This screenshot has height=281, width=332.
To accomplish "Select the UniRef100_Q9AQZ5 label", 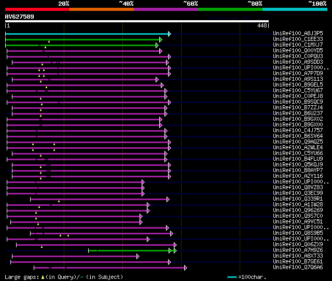I will [298, 142].
